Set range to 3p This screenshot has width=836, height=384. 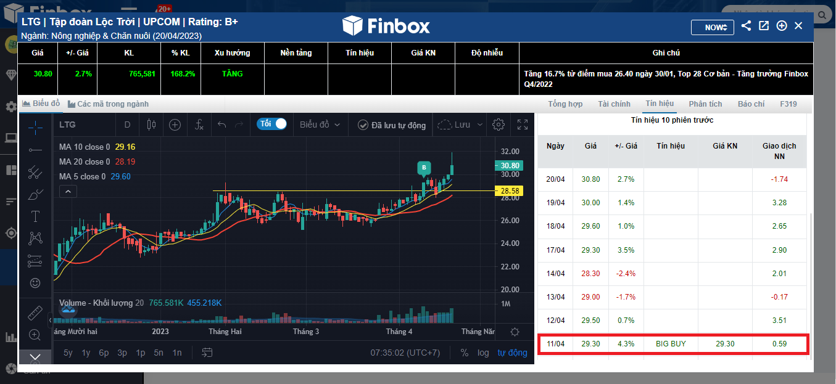[122, 353]
